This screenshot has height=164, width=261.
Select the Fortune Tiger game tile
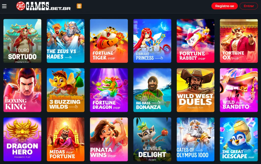(x=109, y=41)
